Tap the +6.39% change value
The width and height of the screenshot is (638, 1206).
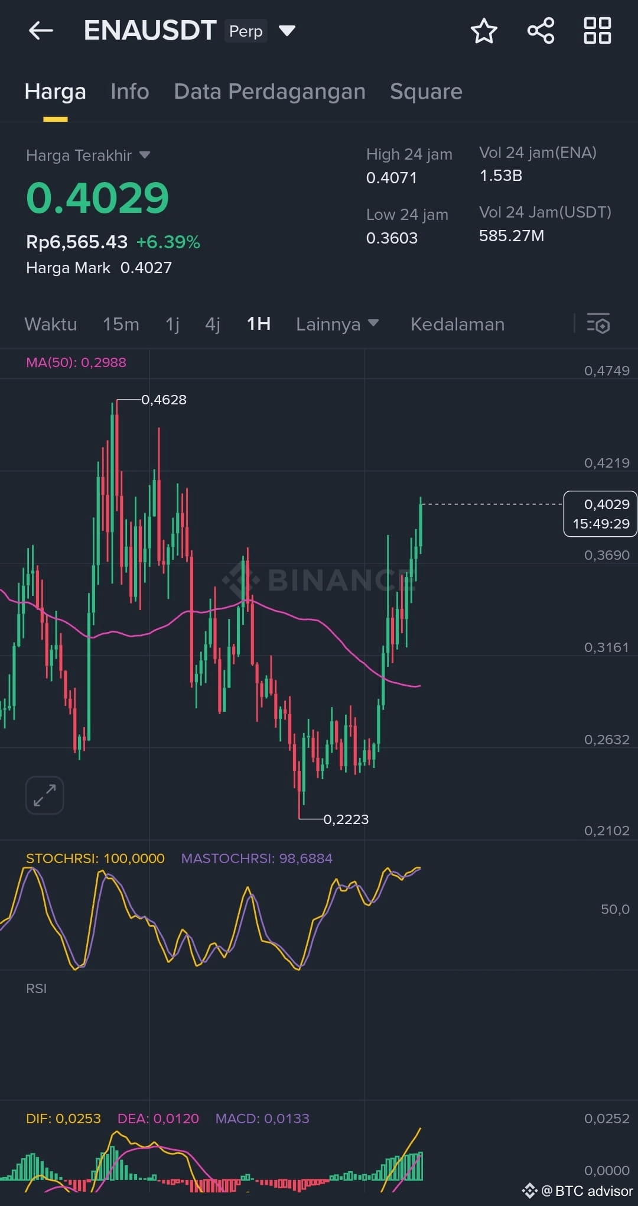click(168, 242)
